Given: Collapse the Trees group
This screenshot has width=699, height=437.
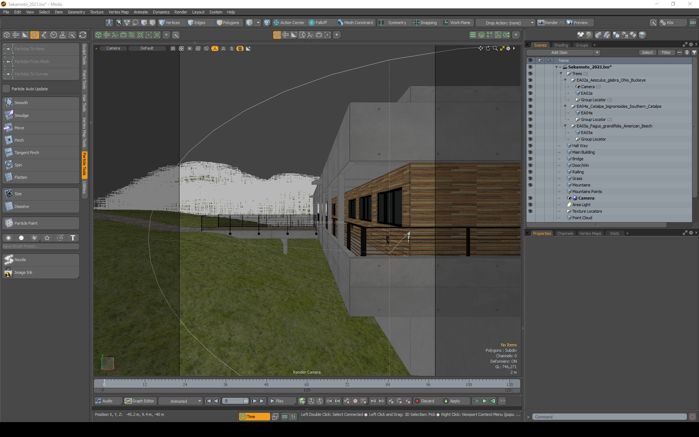Looking at the screenshot, I should pyautogui.click(x=561, y=74).
